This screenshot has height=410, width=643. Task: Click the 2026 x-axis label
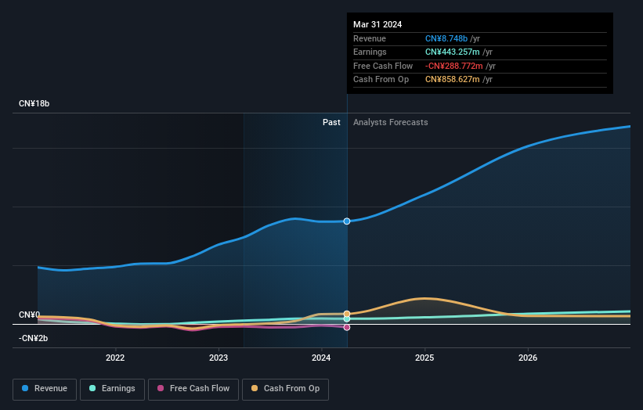[528, 358]
